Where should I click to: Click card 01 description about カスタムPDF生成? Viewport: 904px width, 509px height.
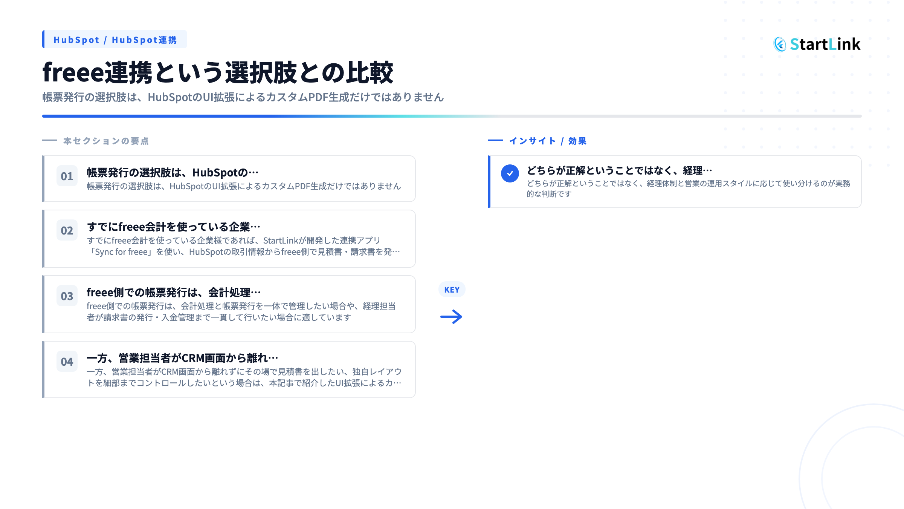[x=244, y=186]
